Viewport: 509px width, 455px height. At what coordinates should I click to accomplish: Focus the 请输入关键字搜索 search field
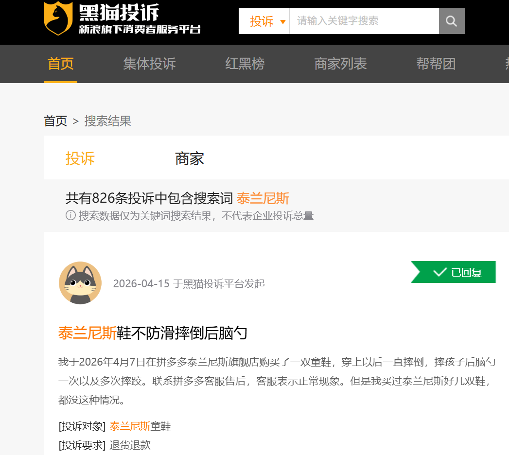coord(364,21)
